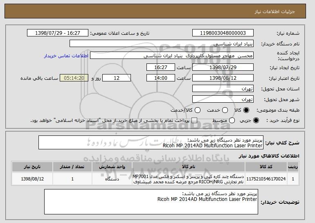Click the general need description text box
Screen dimensions: 315x223
click(151, 142)
